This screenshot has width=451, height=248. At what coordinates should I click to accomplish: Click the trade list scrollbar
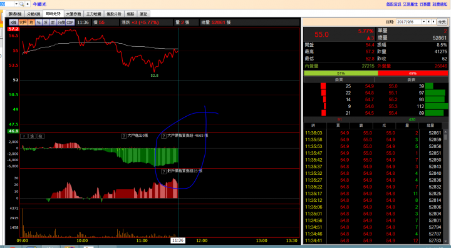coord(445,186)
